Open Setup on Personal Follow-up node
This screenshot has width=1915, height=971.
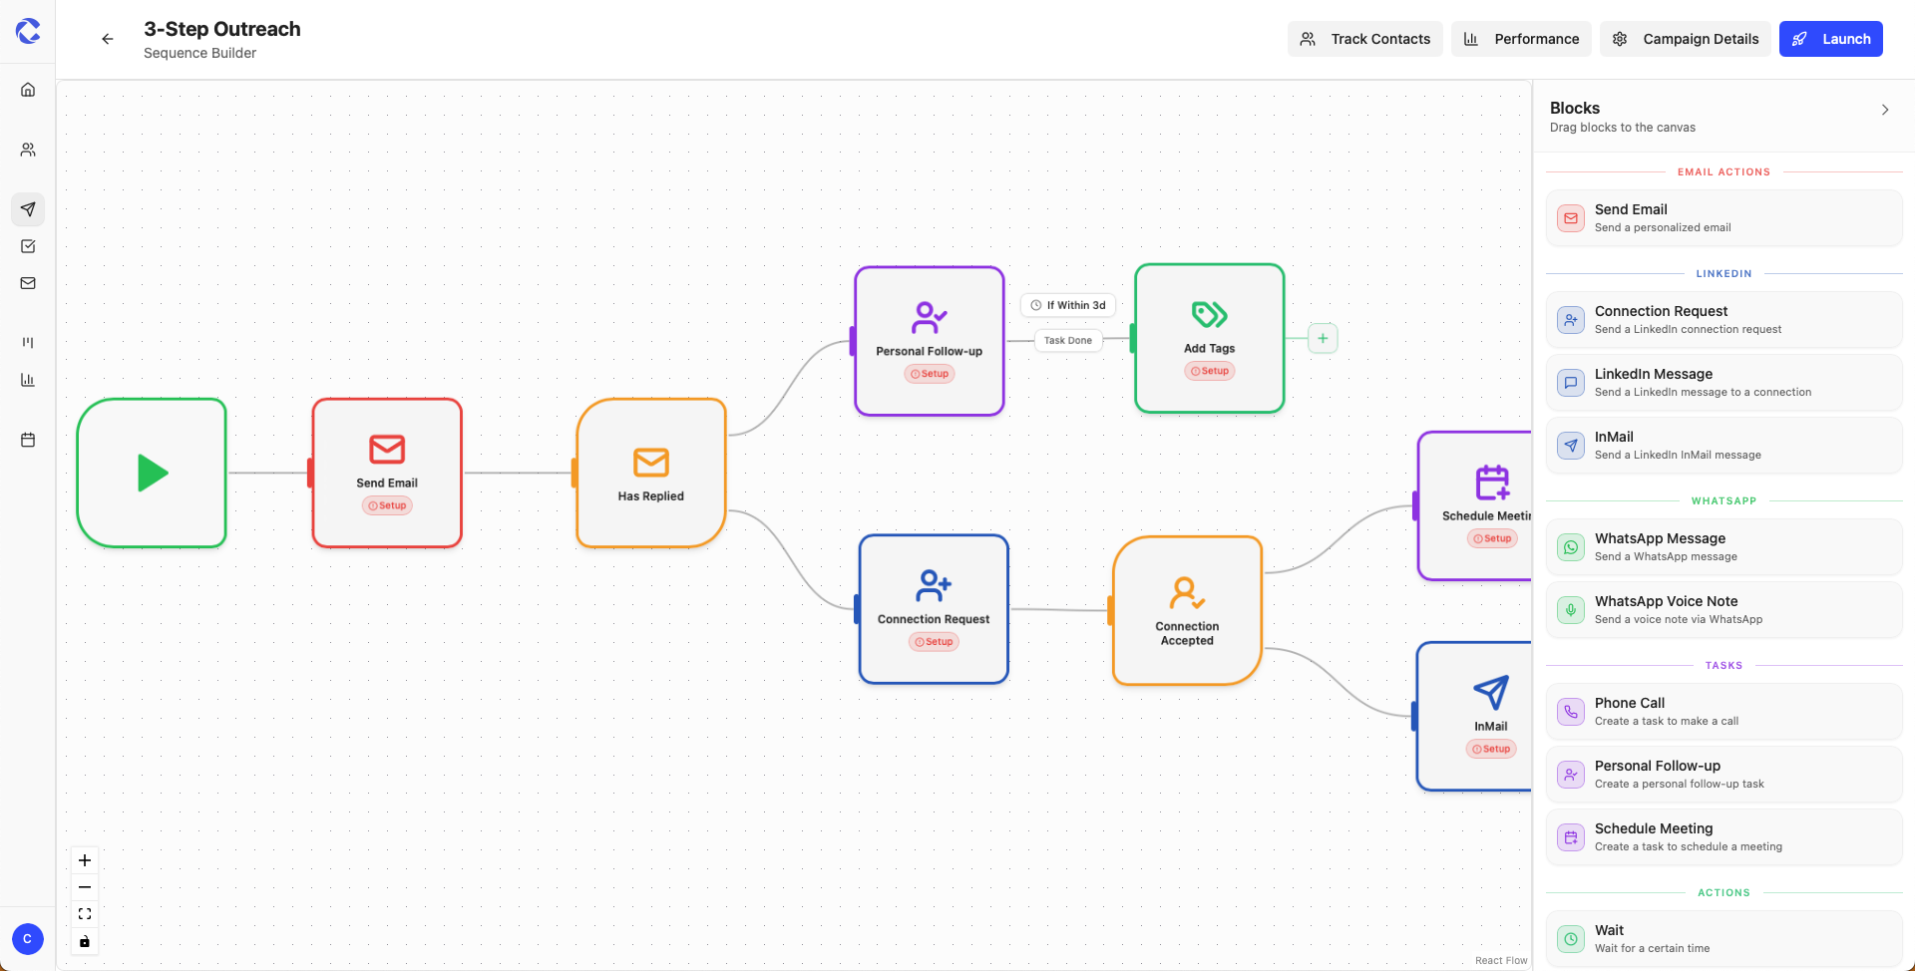tap(930, 374)
